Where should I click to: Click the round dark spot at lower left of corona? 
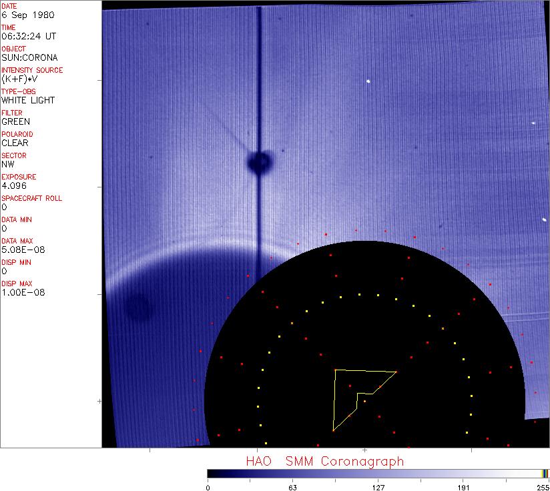pos(139,308)
